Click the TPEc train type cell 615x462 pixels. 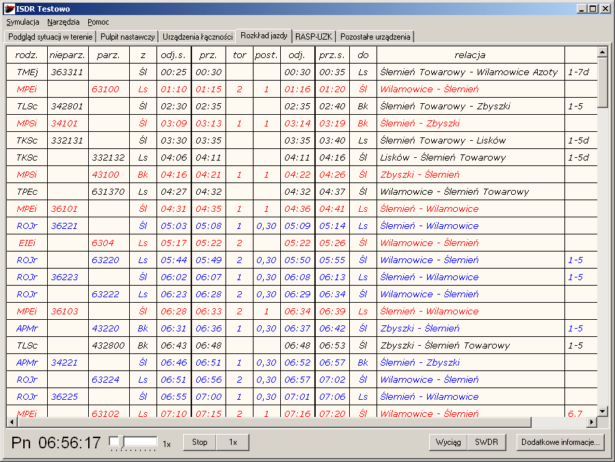[27, 192]
